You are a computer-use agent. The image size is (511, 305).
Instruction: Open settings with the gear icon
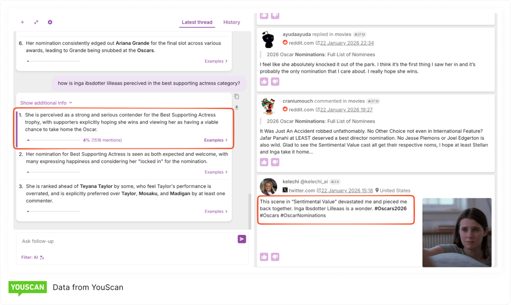[50, 22]
